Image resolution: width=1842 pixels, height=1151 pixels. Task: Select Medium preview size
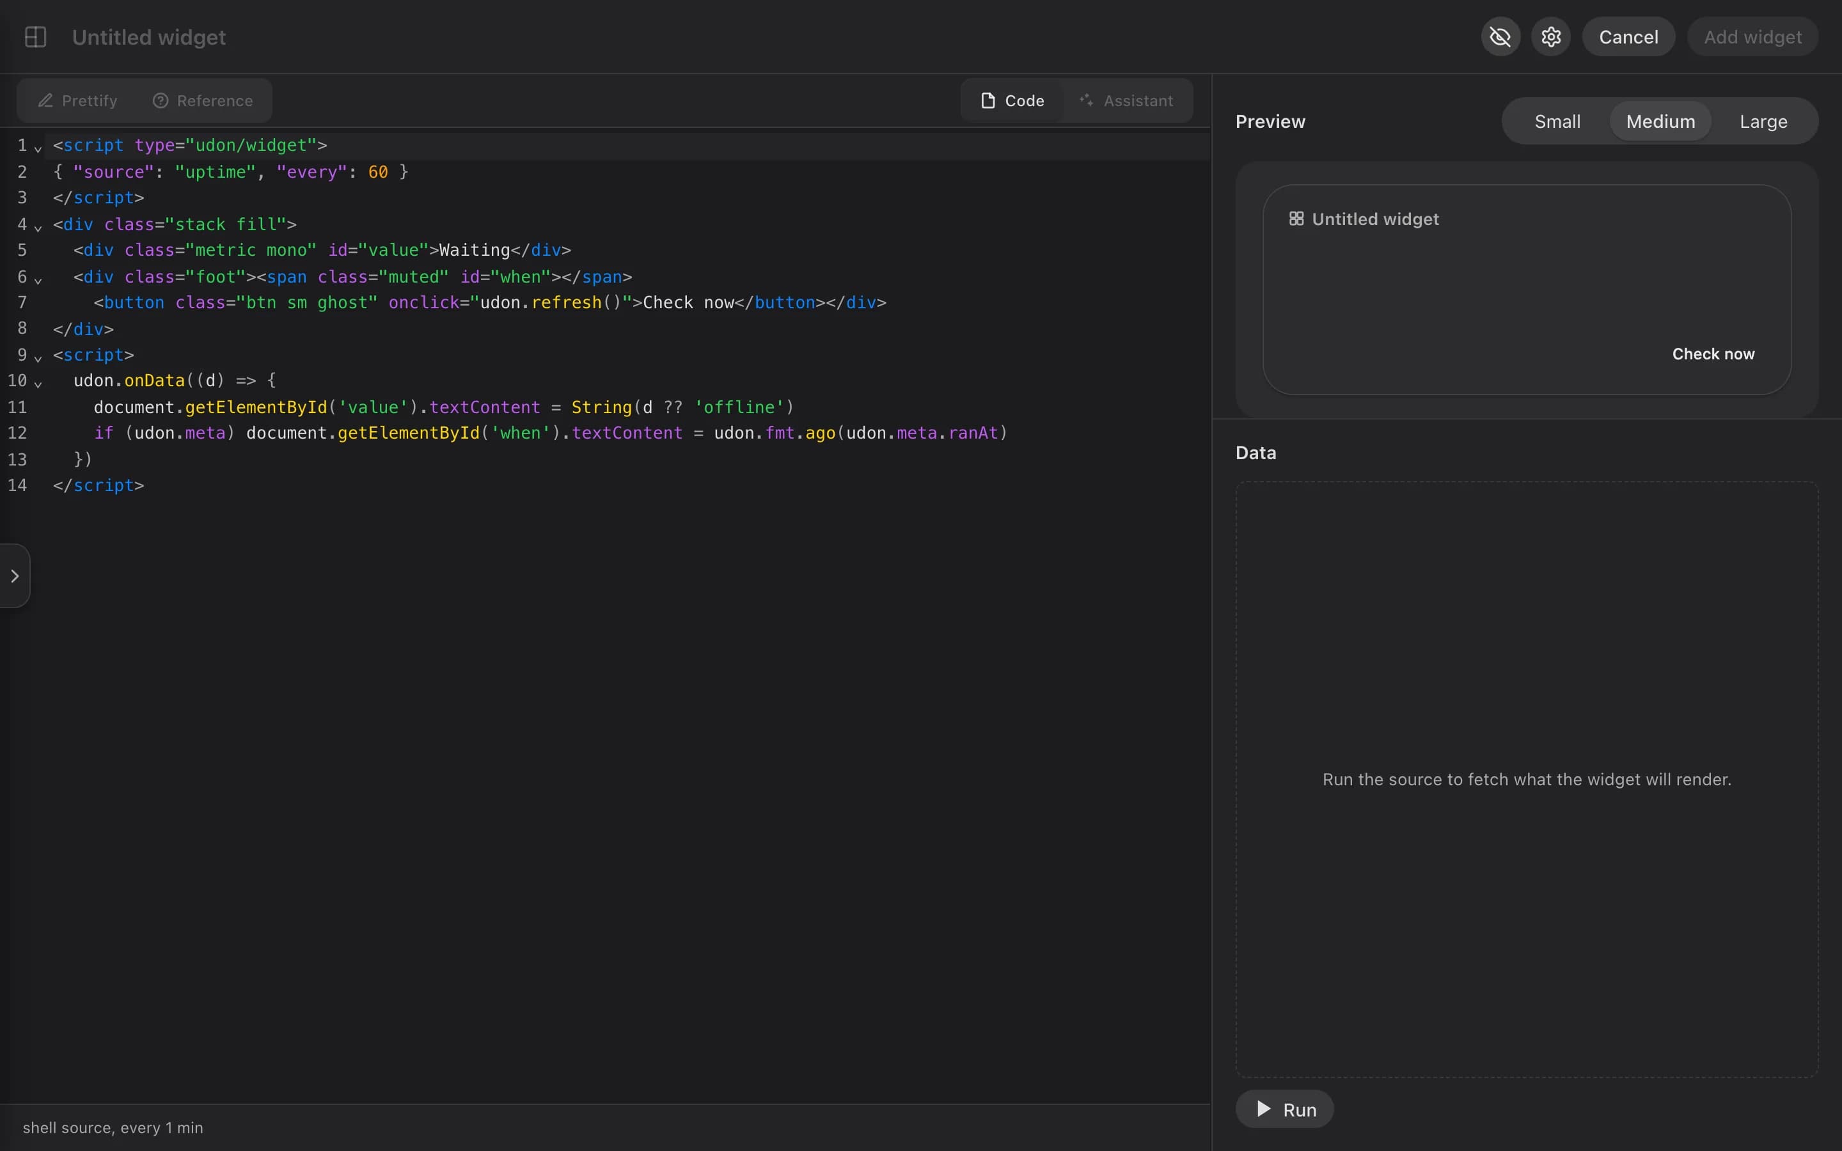pyautogui.click(x=1660, y=121)
